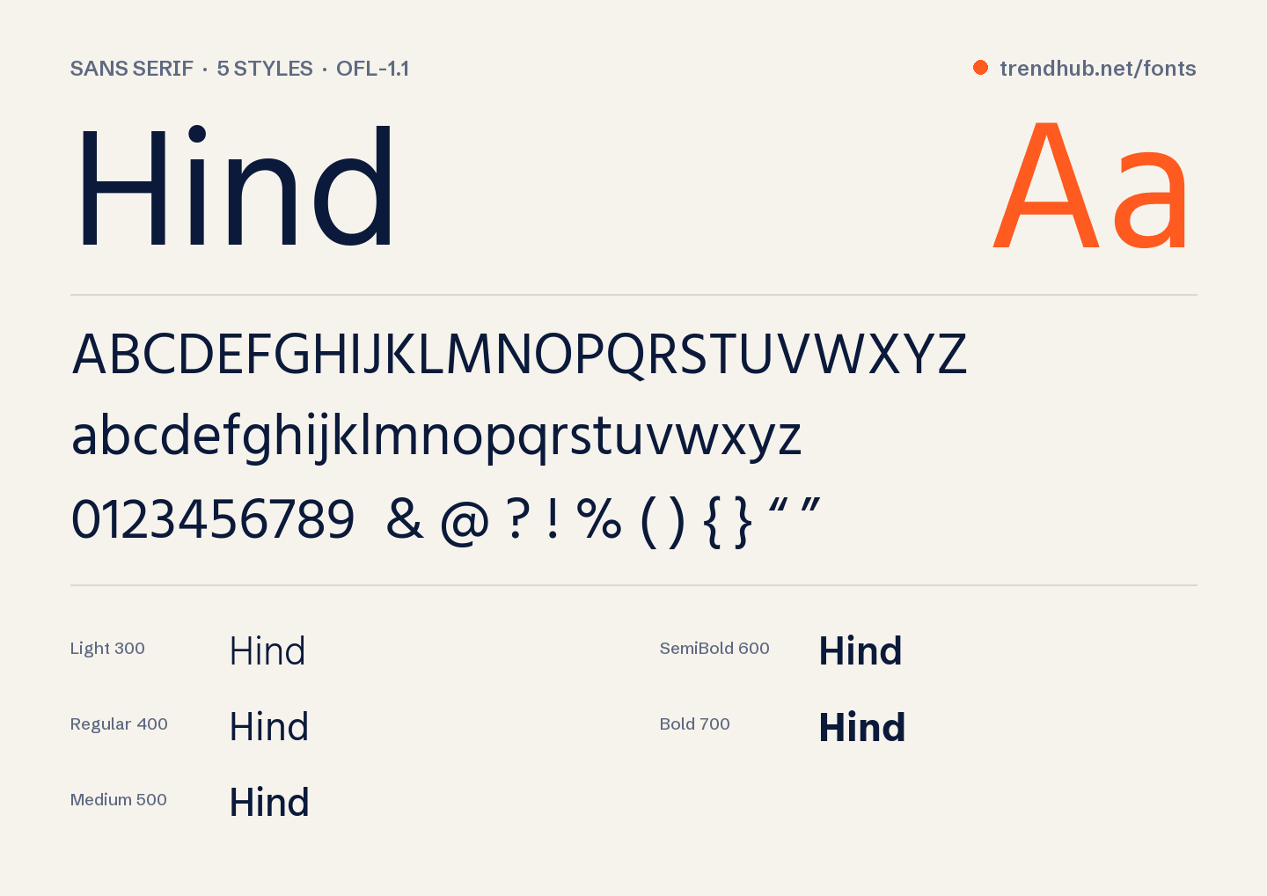Click the '0123456789' digits sample
Screen dimensions: 1267x896
pyautogui.click(x=213, y=520)
